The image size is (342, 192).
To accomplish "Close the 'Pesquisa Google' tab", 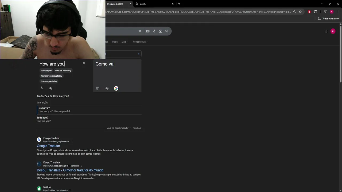I will coord(130,4).
